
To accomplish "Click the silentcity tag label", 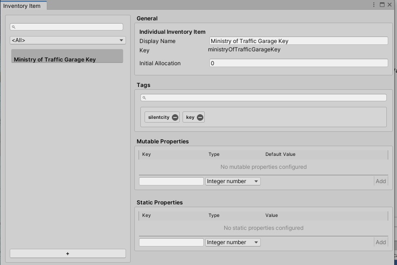I will (x=158, y=117).
